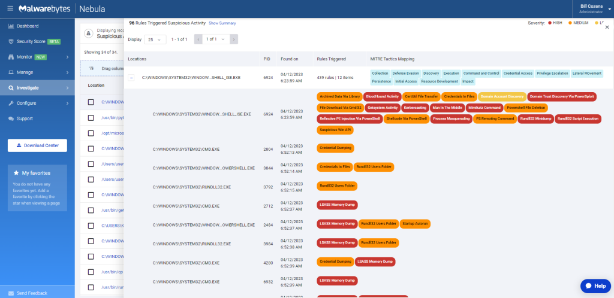This screenshot has width=614, height=298.
Task: Expand the Monitor menu arrow
Action: click(67, 57)
